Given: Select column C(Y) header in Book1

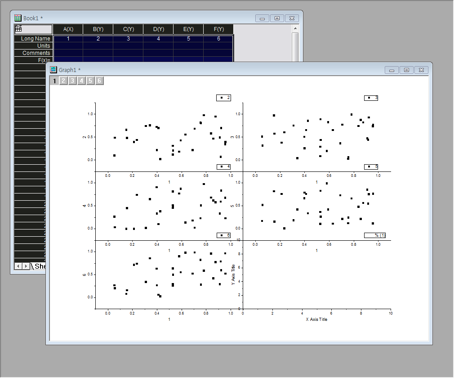Looking at the screenshot, I should (x=128, y=29).
